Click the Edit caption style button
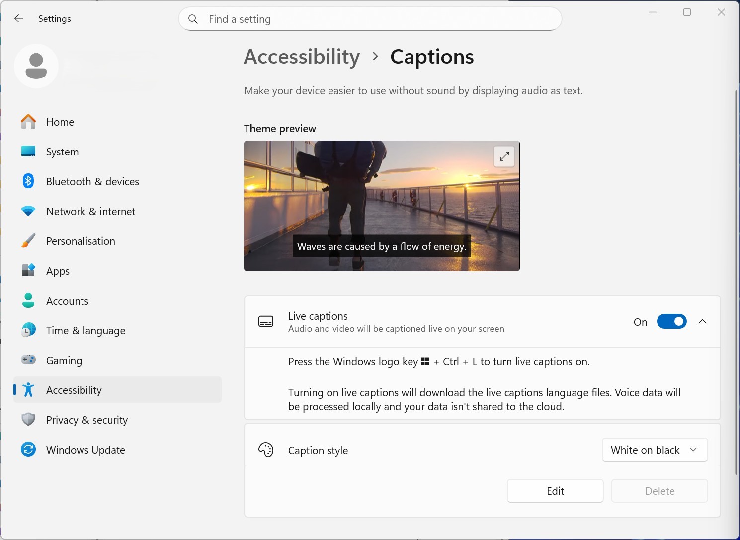This screenshot has height=540, width=740. click(x=555, y=491)
